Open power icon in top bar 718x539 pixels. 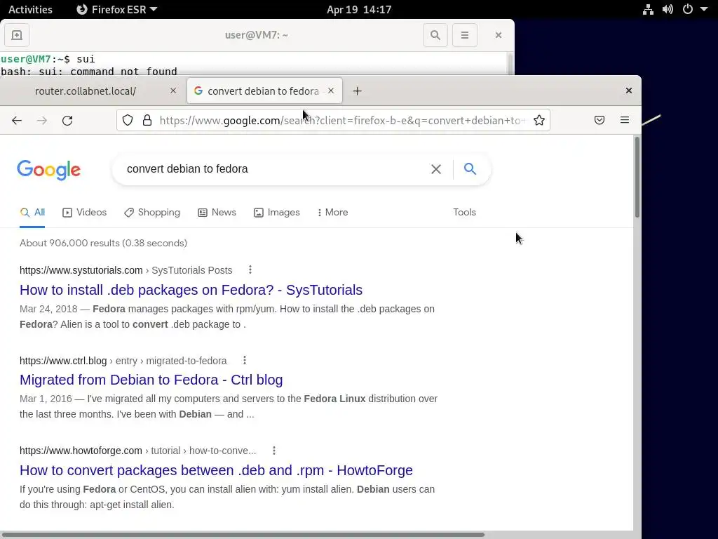pos(688,10)
